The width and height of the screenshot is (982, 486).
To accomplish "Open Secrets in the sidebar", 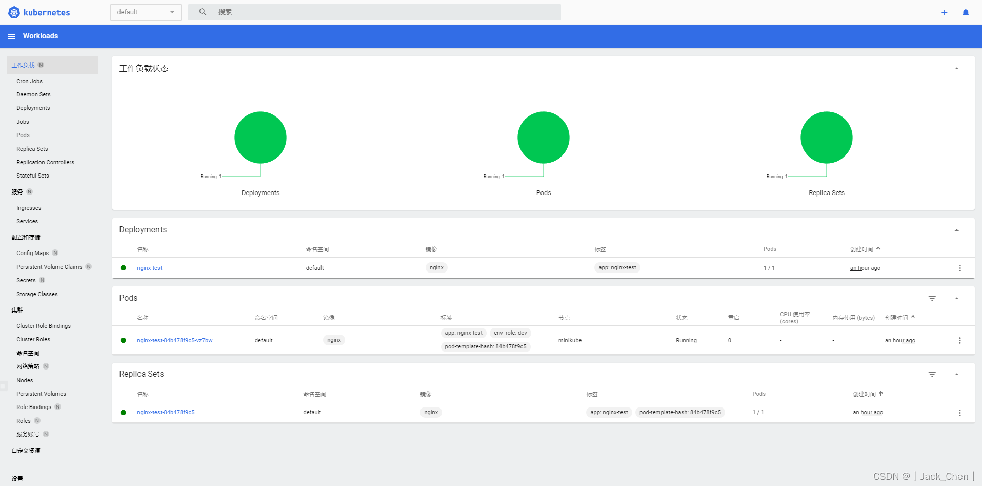I will [26, 280].
